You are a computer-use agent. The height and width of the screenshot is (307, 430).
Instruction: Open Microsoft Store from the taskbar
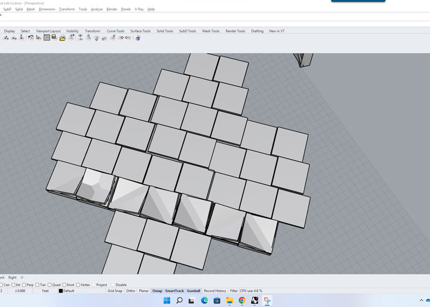217,301
